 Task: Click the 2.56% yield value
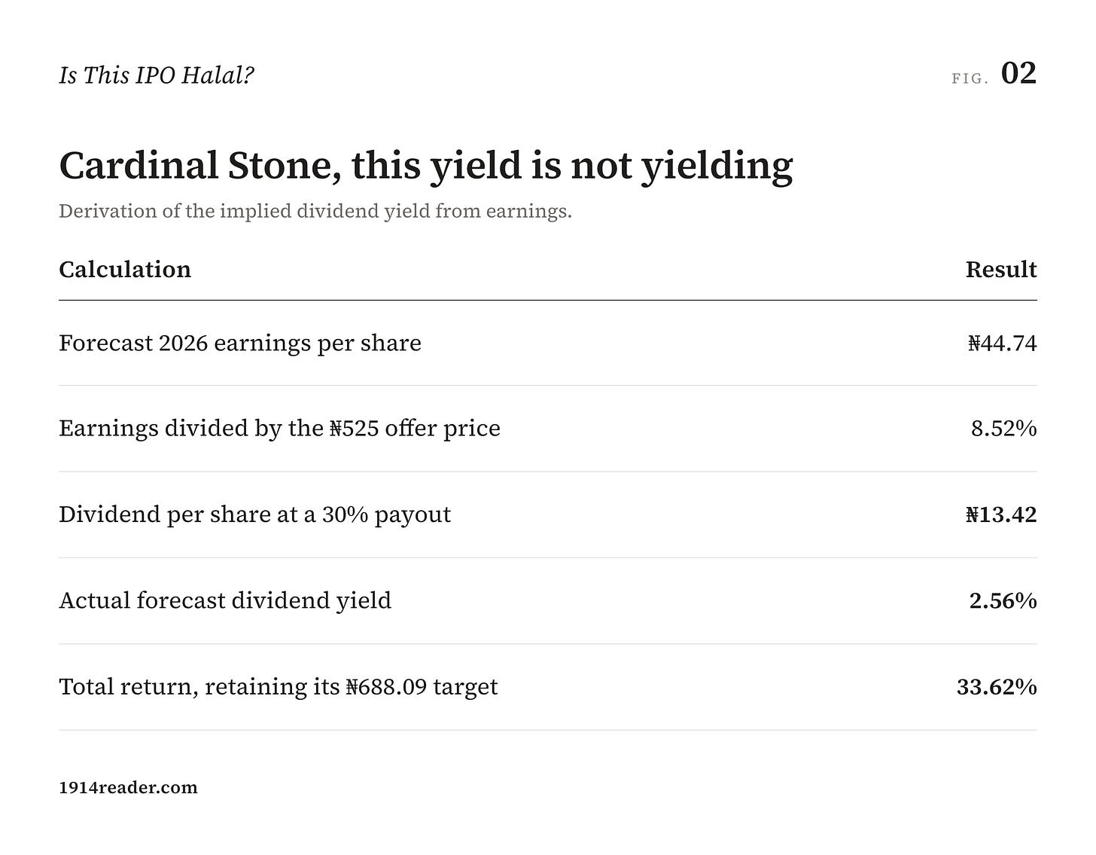coord(1003,600)
